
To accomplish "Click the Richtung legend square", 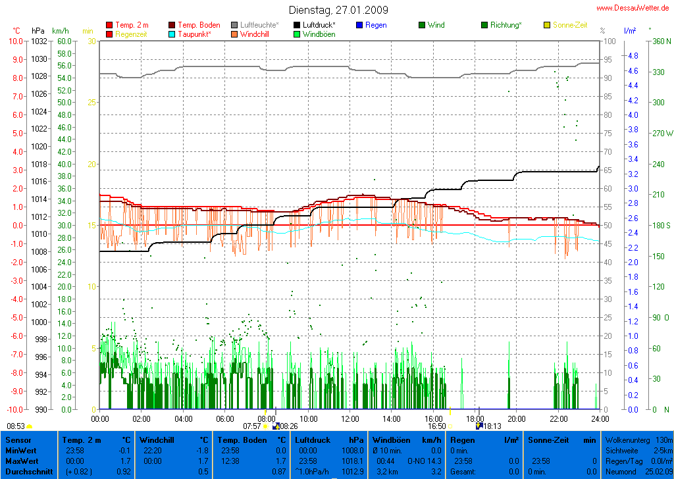I will (484, 25).
